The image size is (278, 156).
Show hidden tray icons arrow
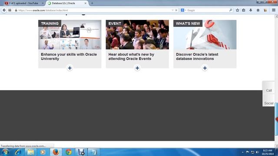pos(243,152)
